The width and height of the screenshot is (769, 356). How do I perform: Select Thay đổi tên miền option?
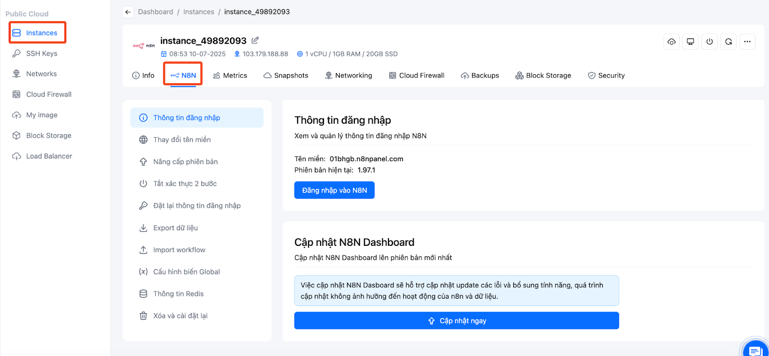coord(197,140)
